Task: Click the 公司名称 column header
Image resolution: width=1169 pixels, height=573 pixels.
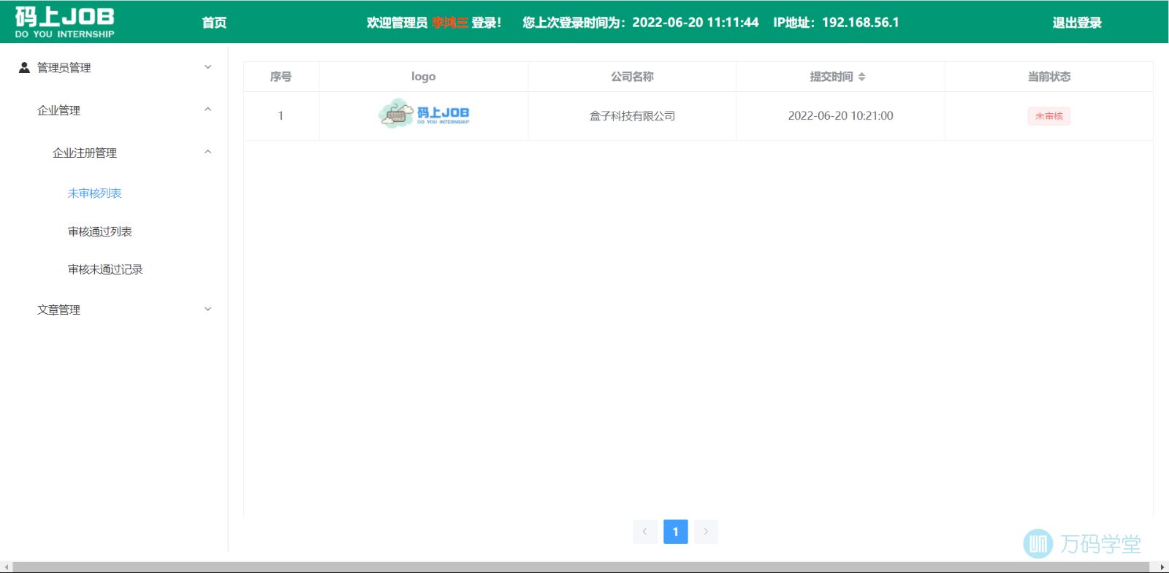Action: [x=632, y=77]
